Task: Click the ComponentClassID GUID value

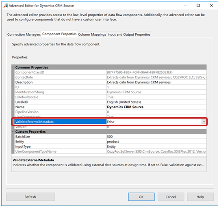Action: click(140, 72)
